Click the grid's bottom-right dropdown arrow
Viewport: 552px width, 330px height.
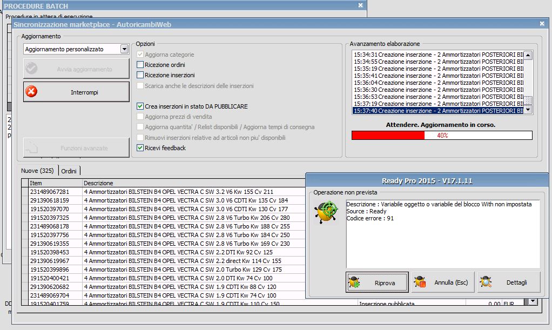click(533, 301)
